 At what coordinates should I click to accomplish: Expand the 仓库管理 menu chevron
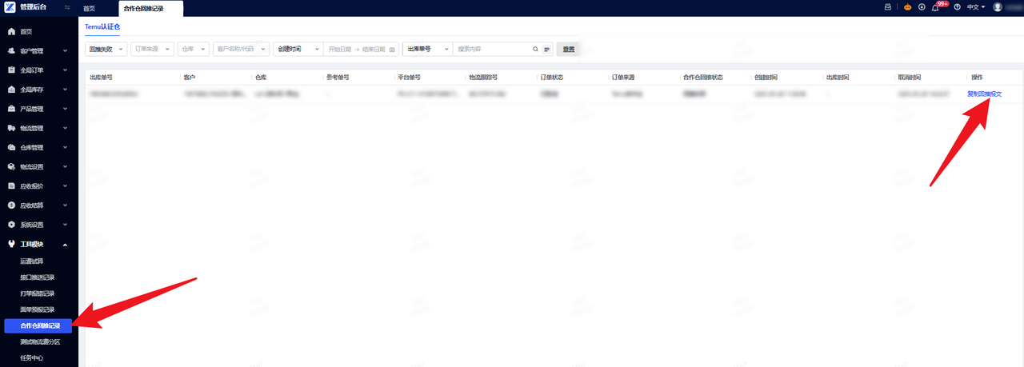[x=66, y=148]
